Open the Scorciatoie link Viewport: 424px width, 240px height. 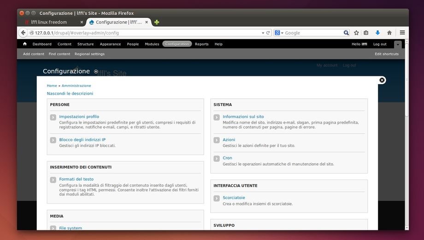pos(234,198)
